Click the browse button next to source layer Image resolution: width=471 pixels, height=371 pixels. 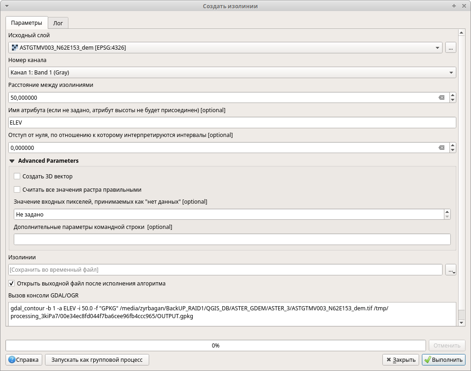click(450, 47)
